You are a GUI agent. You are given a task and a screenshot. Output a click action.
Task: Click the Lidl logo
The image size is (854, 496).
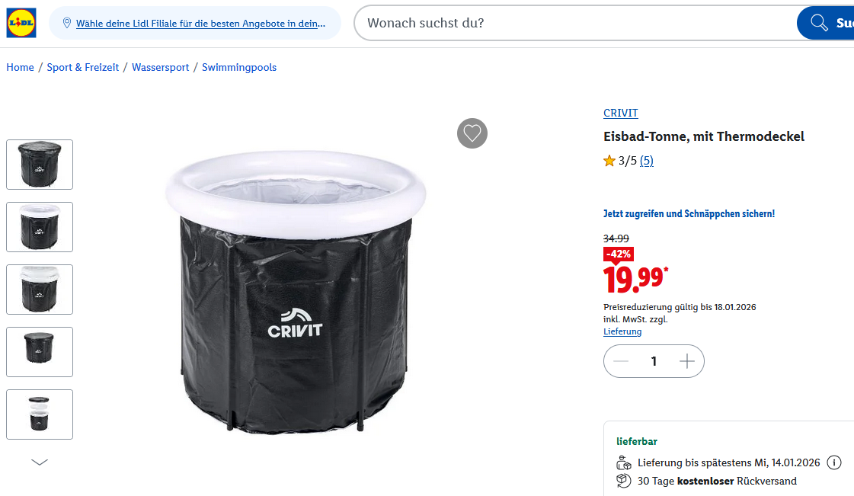coord(21,23)
